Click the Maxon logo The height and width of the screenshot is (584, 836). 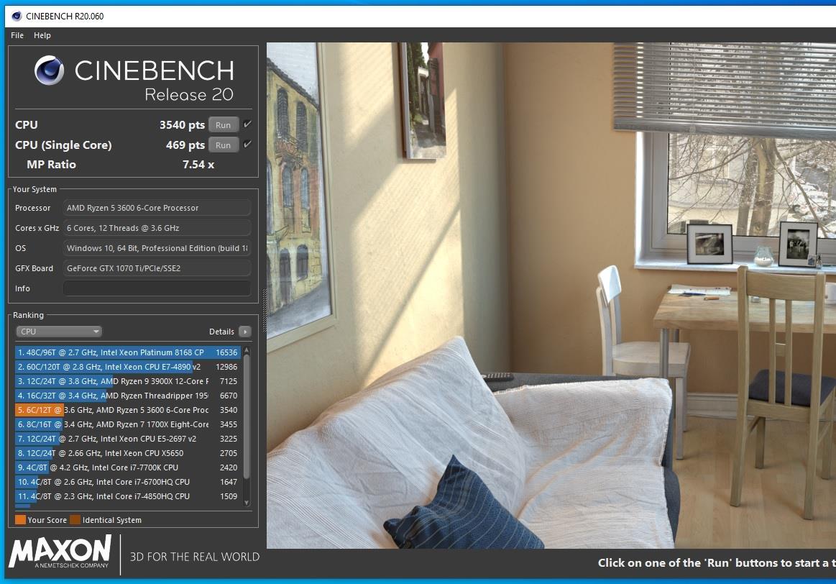[x=60, y=552]
